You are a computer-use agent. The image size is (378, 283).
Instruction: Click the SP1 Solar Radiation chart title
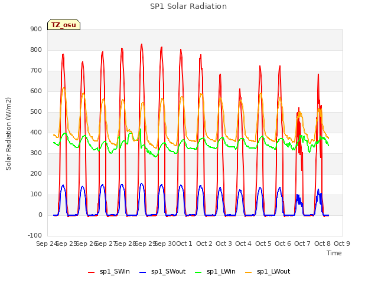188,6
